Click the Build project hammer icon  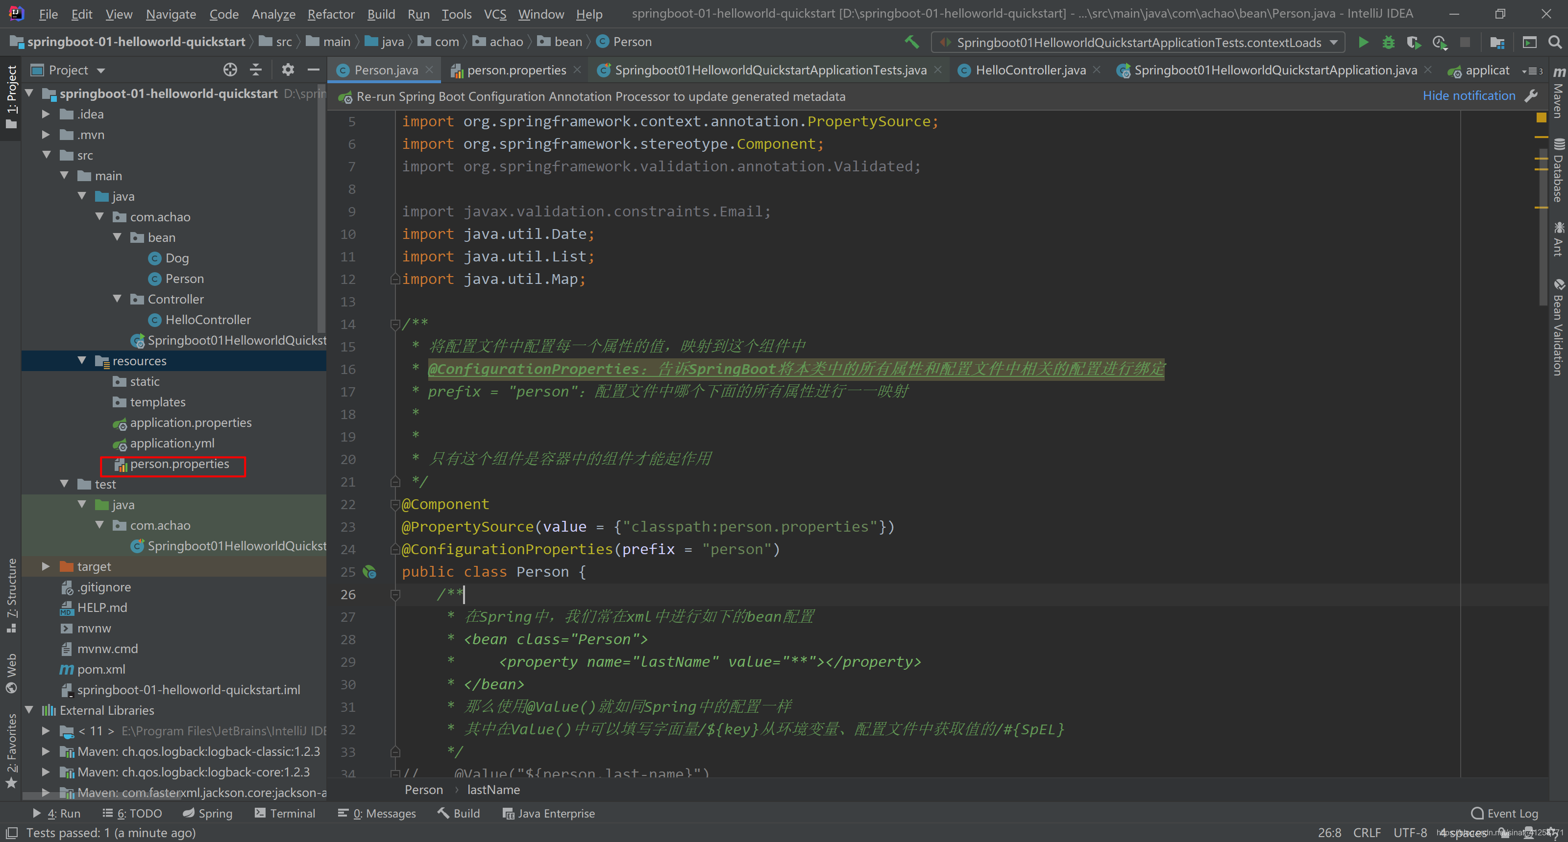tap(911, 42)
